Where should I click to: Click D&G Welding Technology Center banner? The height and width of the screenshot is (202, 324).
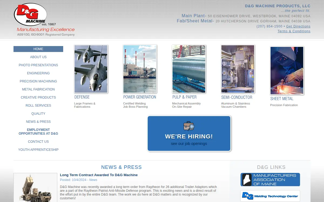coord(270,196)
